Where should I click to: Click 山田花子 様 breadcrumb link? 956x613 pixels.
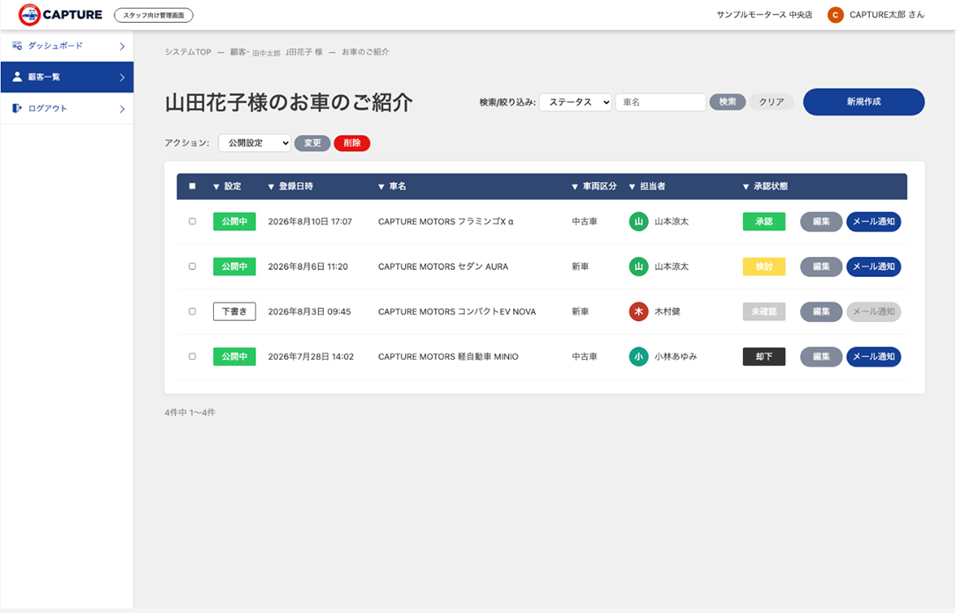(x=305, y=52)
